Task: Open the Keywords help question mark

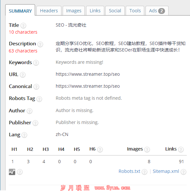Action: [36, 63]
